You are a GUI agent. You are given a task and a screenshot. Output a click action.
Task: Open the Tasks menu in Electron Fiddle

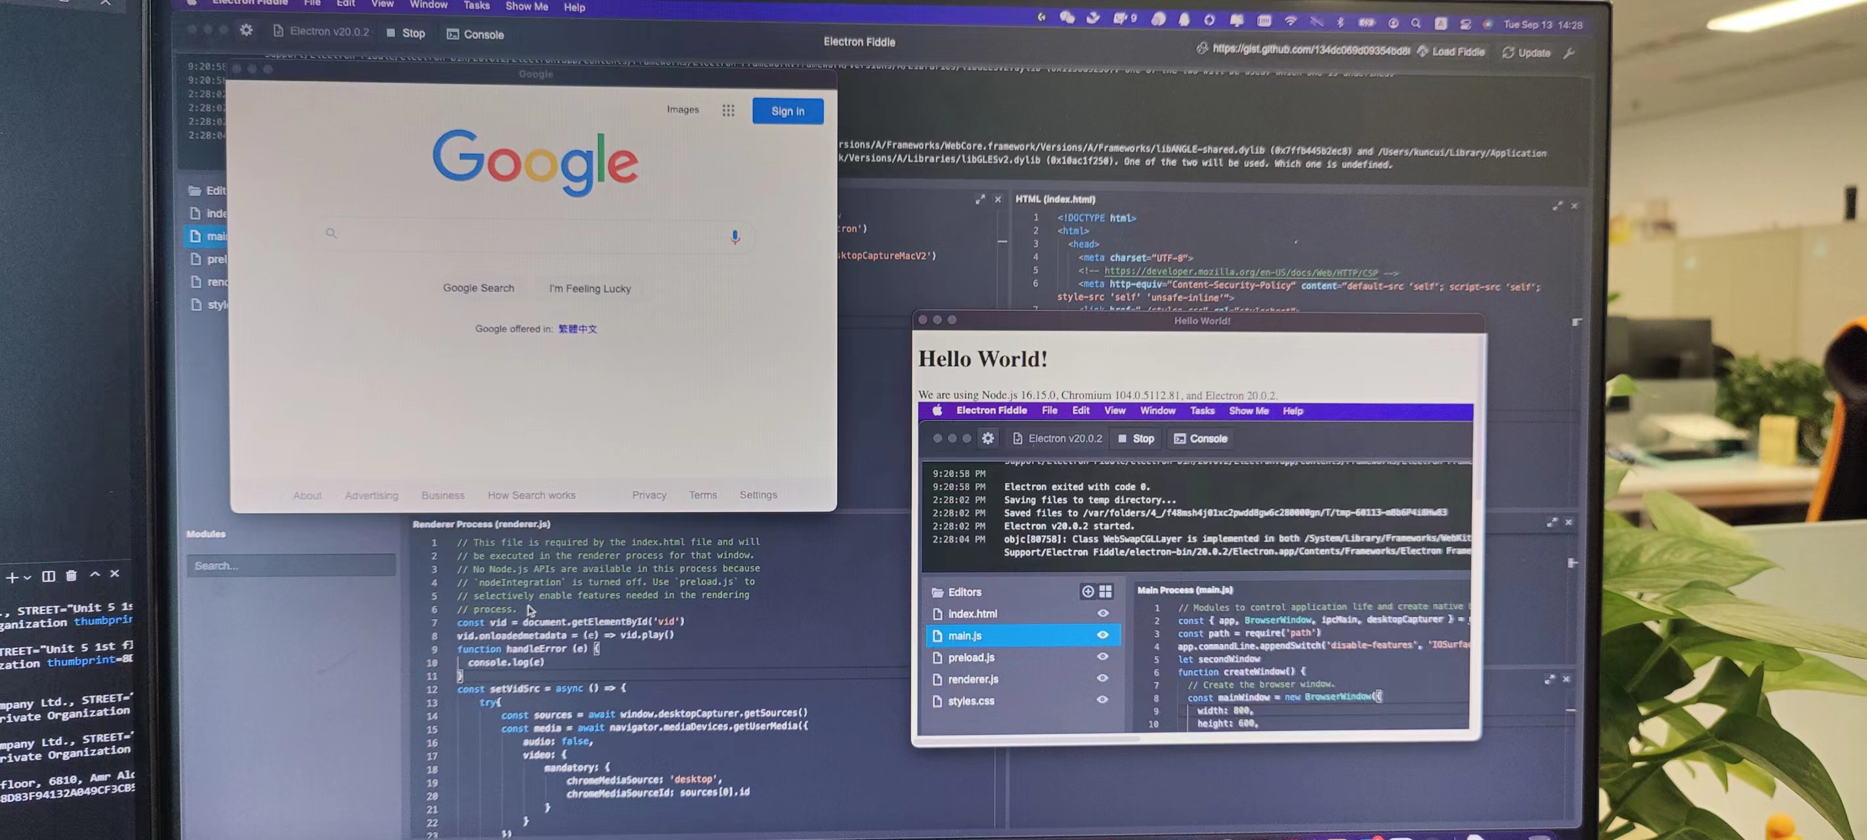[x=476, y=6]
